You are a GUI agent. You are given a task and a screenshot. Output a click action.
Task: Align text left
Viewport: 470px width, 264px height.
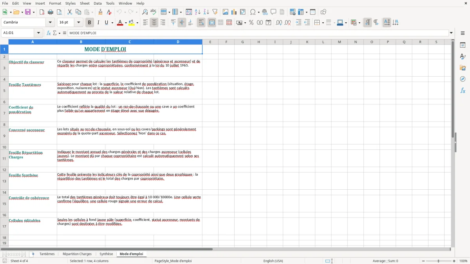click(x=145, y=23)
